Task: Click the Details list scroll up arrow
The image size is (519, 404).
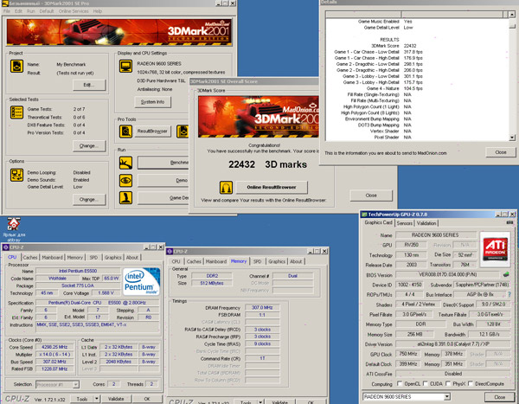Action: click(x=512, y=14)
